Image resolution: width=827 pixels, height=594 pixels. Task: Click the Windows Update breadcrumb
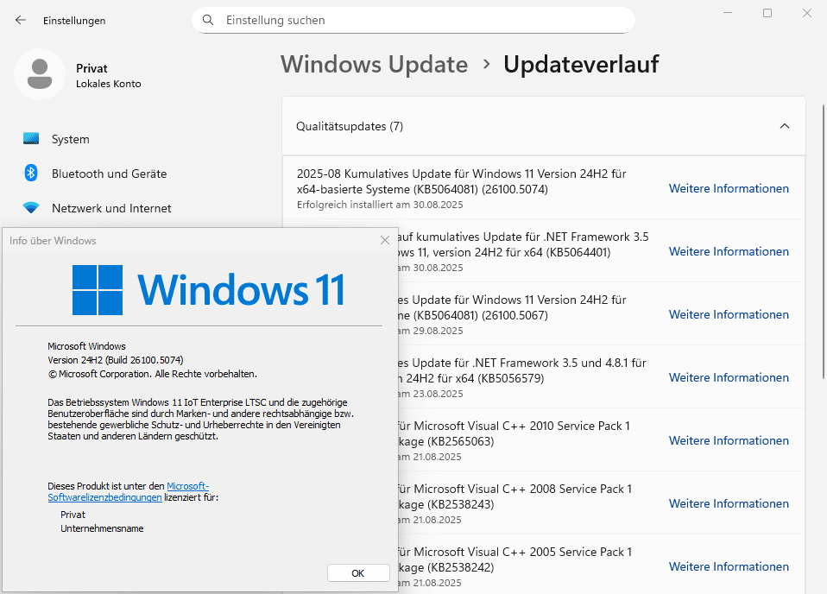point(374,65)
